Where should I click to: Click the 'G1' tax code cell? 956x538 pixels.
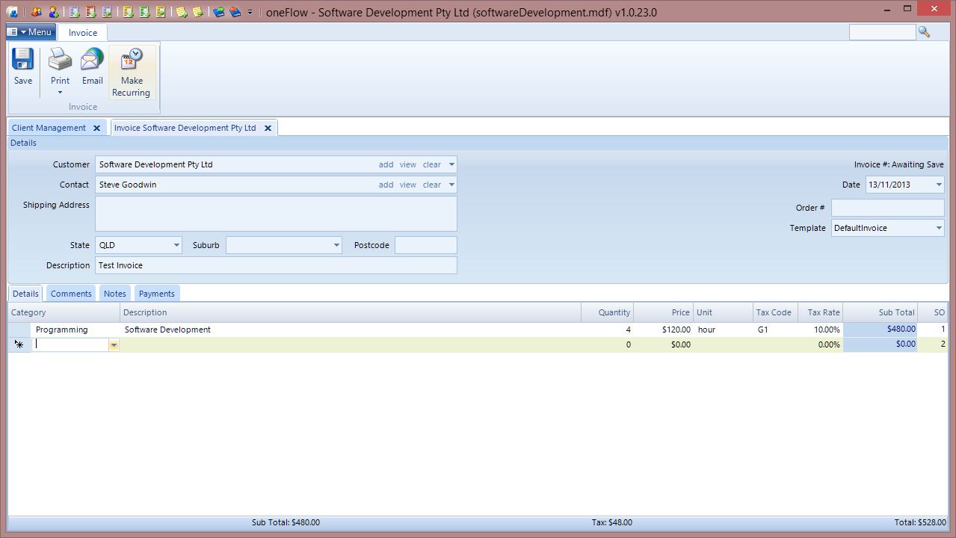click(775, 330)
